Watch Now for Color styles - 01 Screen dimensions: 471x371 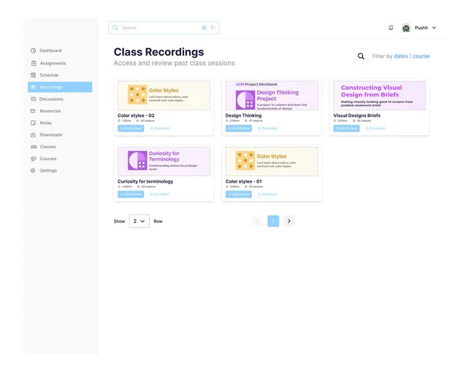239,194
